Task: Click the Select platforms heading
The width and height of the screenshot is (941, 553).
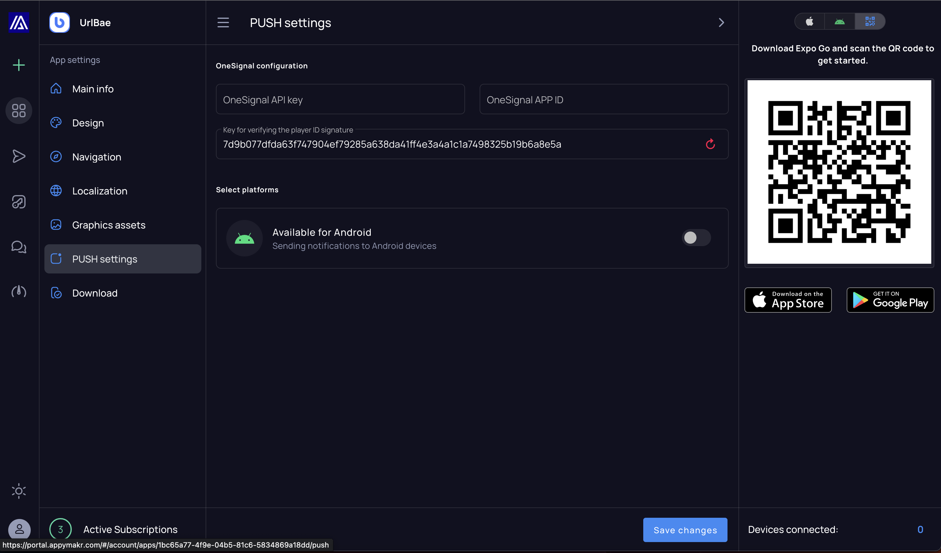Action: (x=247, y=190)
